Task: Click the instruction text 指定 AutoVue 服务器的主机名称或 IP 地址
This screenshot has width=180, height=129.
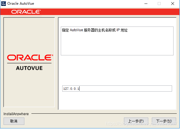Action: tap(95, 30)
